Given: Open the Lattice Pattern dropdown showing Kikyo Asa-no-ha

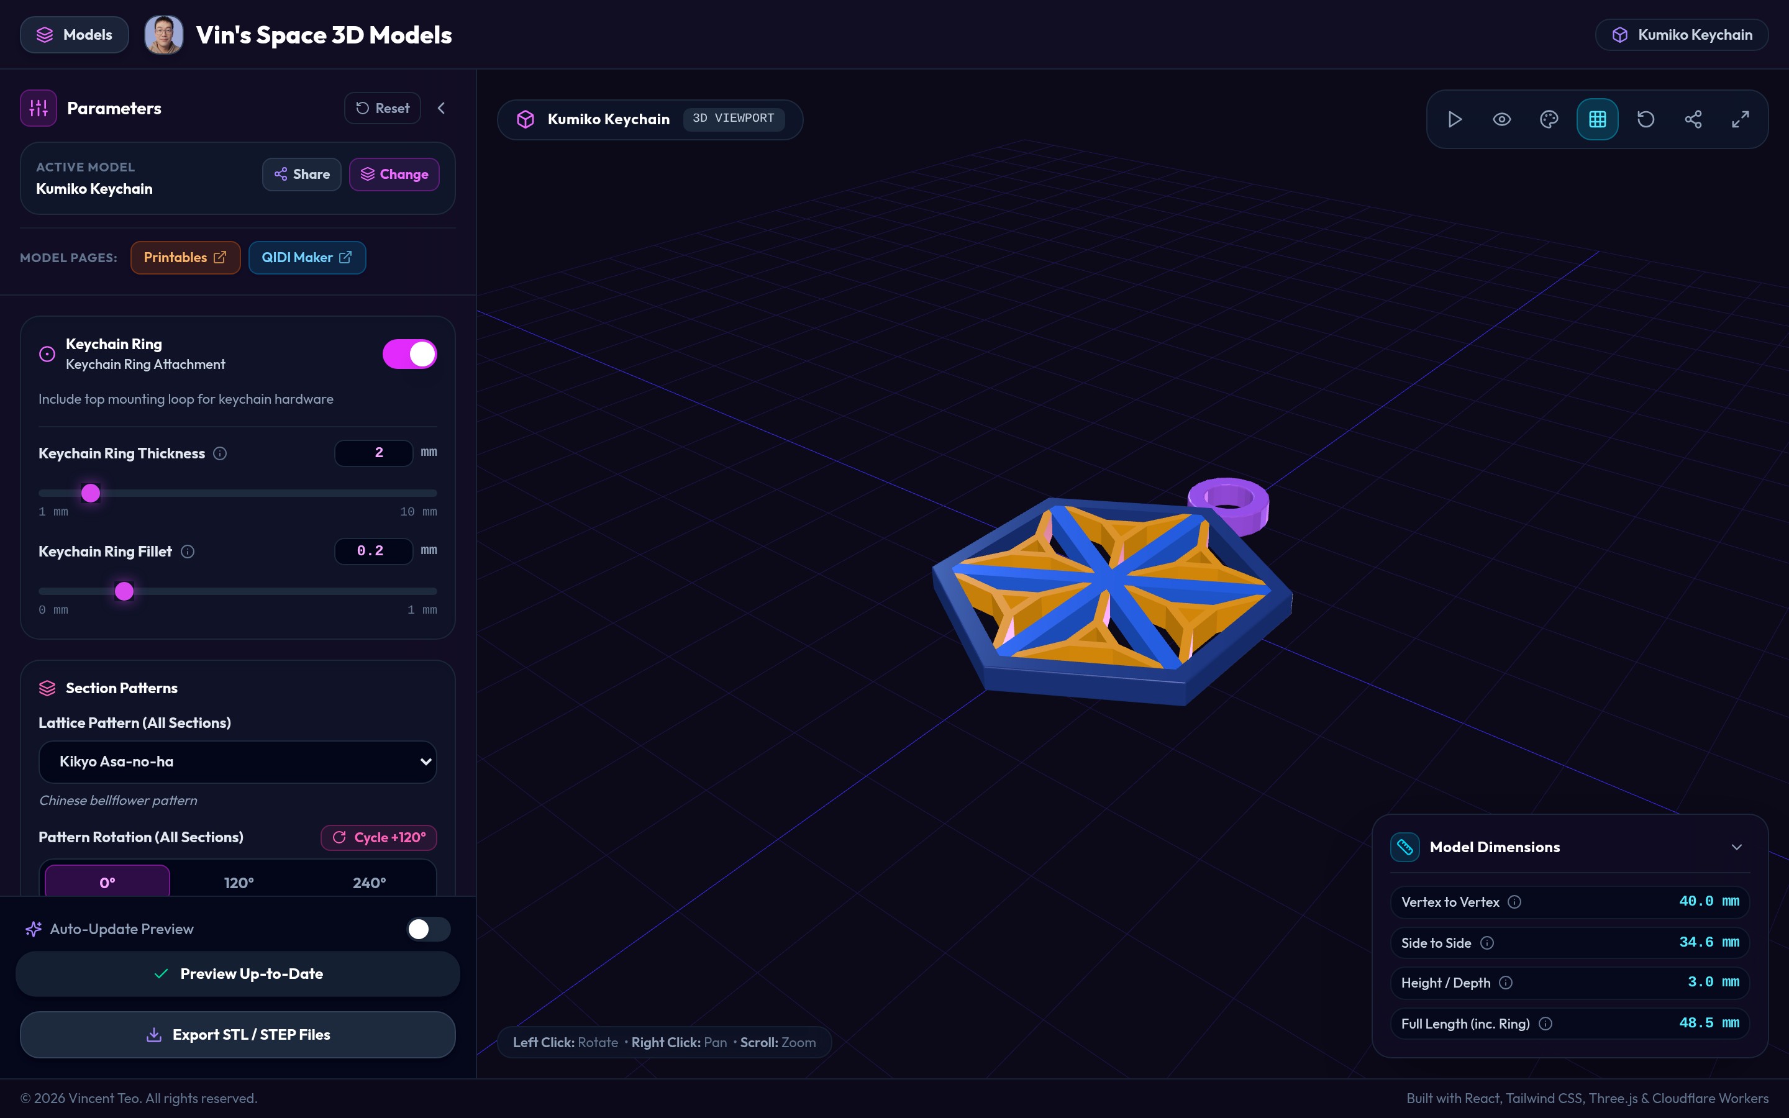Looking at the screenshot, I should click(x=237, y=761).
